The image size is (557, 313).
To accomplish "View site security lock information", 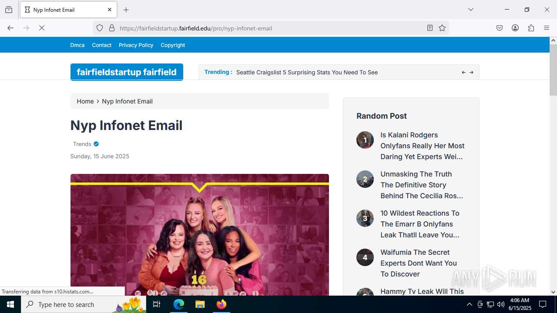I will (112, 28).
